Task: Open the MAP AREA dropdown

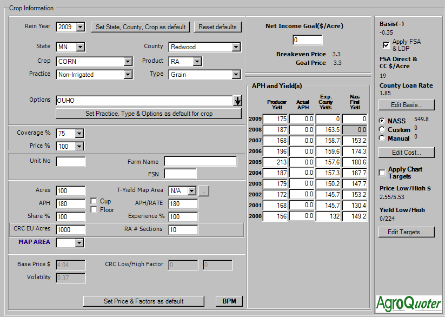Action: click(x=79, y=243)
